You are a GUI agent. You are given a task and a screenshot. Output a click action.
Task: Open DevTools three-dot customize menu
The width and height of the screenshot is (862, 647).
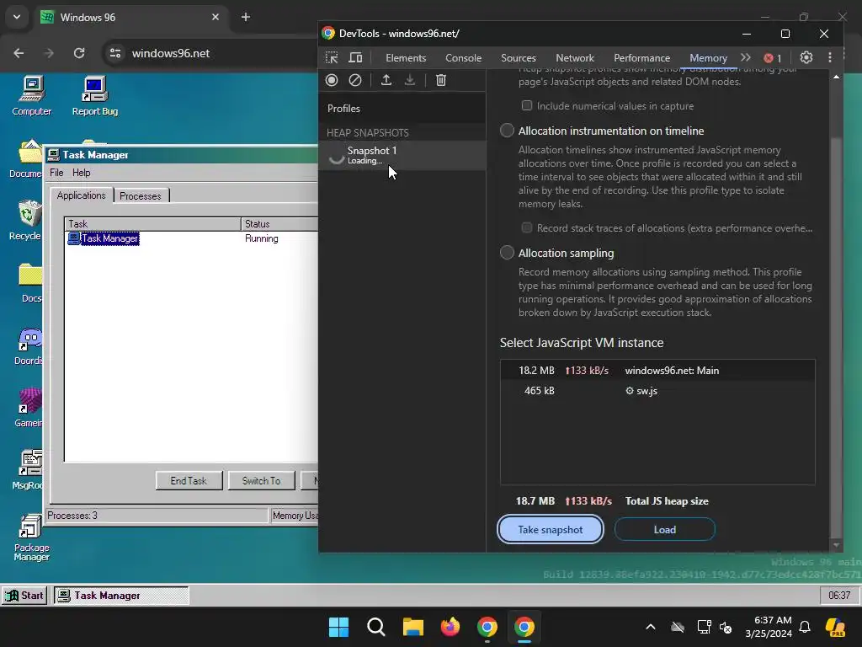click(830, 58)
